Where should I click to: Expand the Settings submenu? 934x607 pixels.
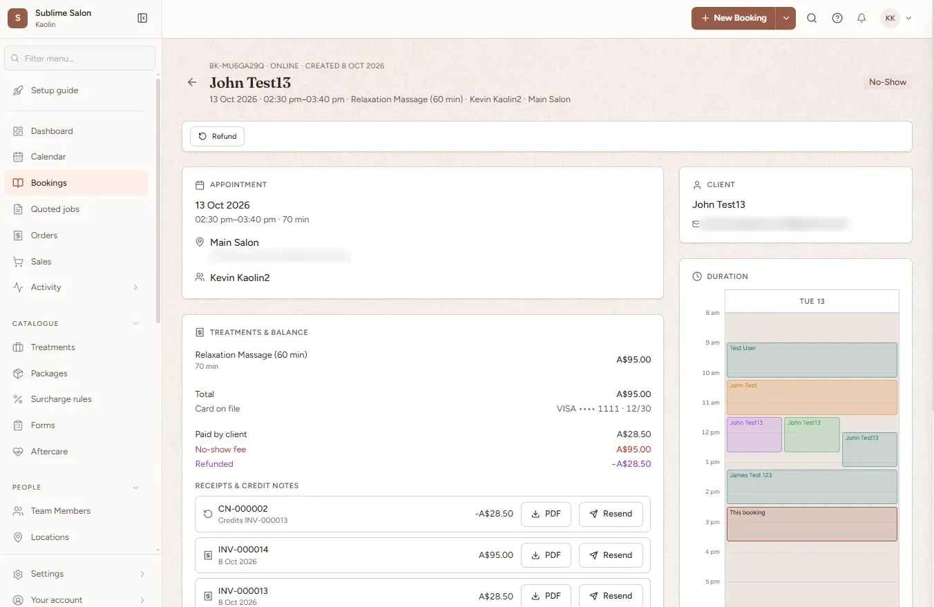click(142, 574)
